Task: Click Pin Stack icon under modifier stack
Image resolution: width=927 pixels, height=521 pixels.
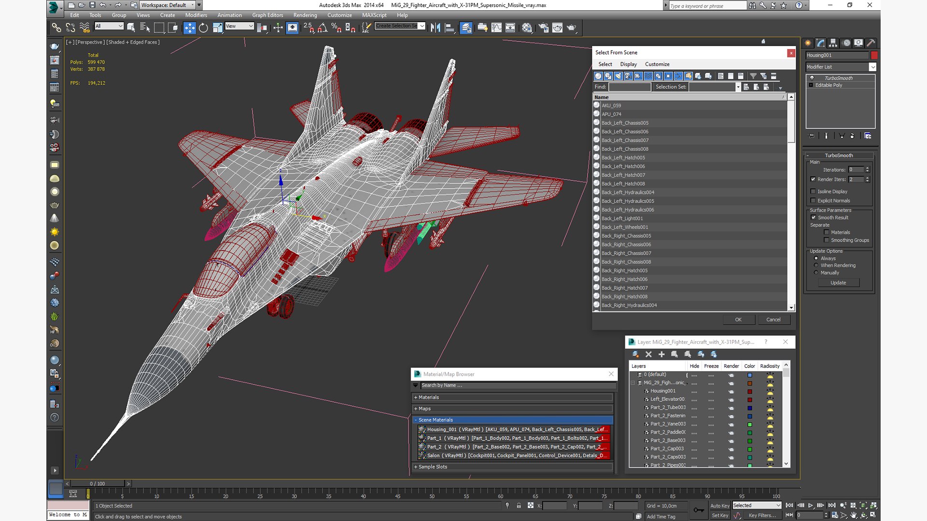Action: 811,136
